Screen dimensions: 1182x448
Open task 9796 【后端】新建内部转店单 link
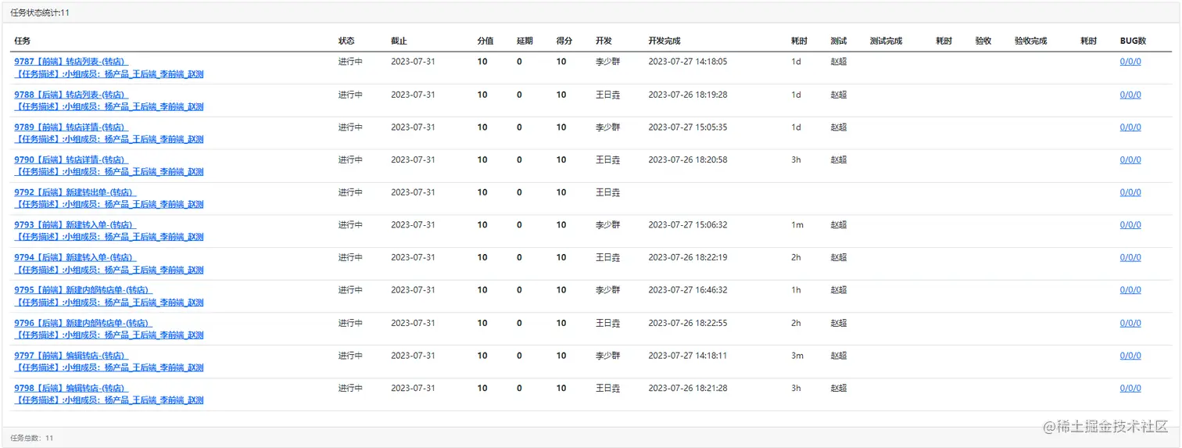(83, 323)
